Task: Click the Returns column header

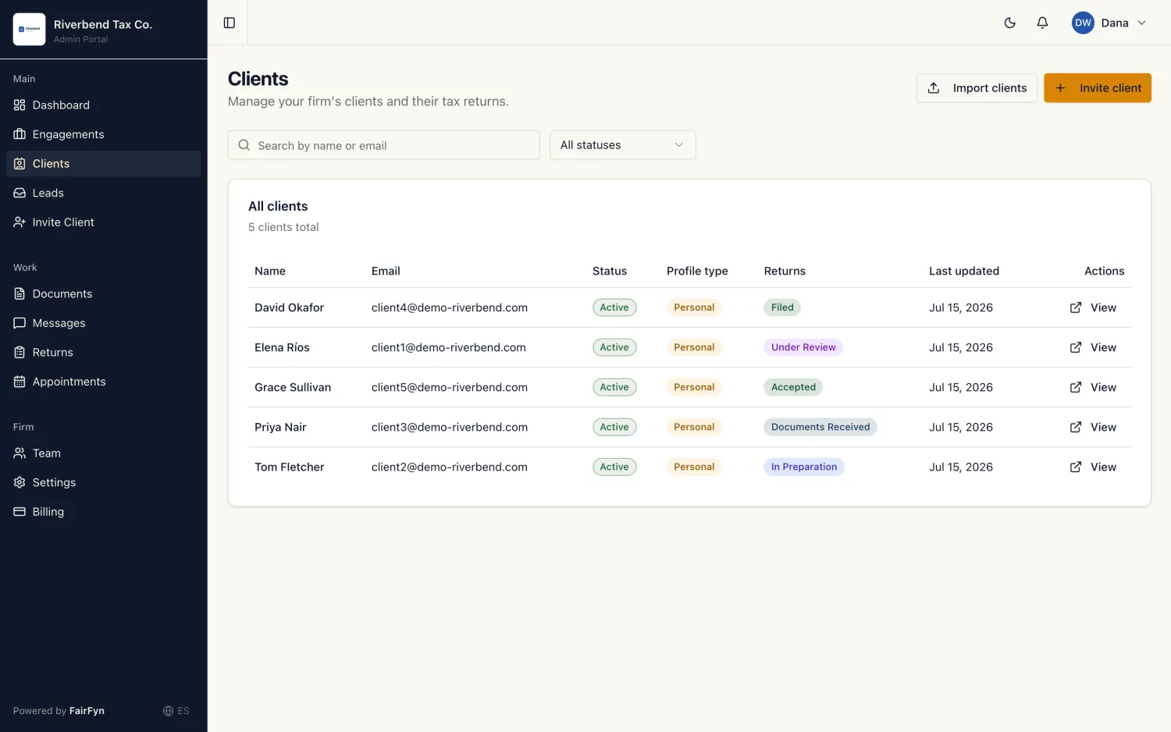Action: [x=785, y=271]
